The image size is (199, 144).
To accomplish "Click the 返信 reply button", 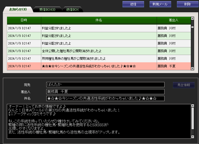I will 133,4.
